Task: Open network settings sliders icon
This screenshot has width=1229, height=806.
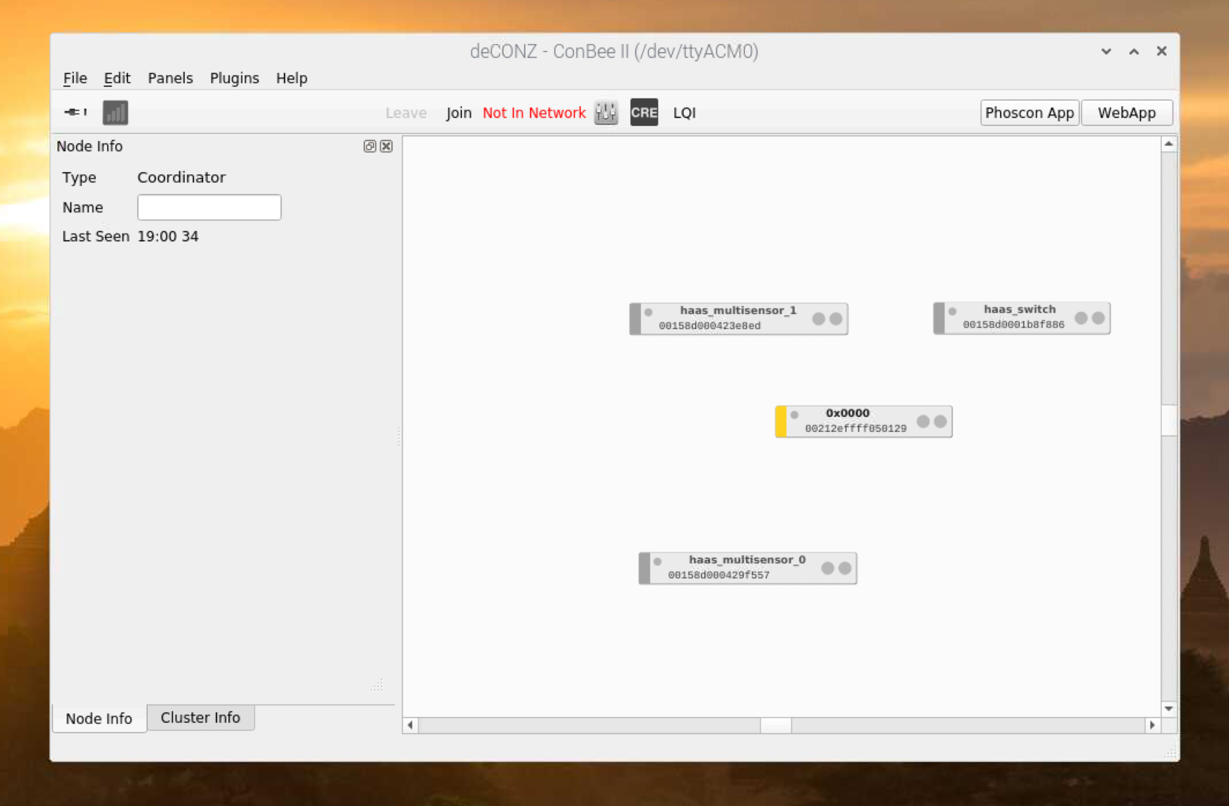Action: tap(605, 113)
